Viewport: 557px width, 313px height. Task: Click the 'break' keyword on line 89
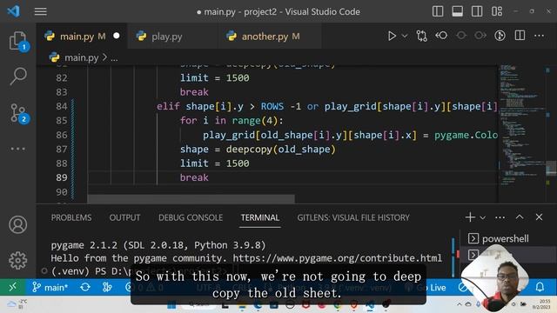pyautogui.click(x=194, y=177)
